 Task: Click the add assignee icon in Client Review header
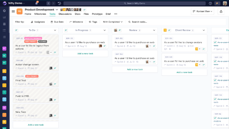point(169,30)
